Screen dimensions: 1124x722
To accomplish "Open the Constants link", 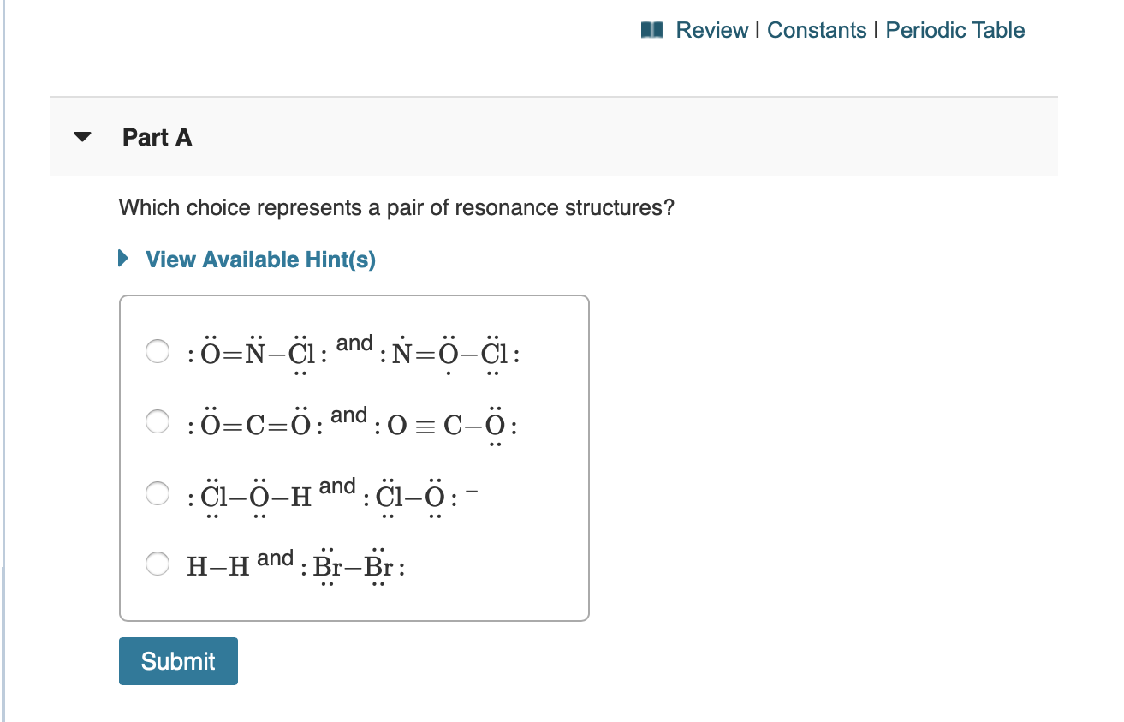I will 817,31.
